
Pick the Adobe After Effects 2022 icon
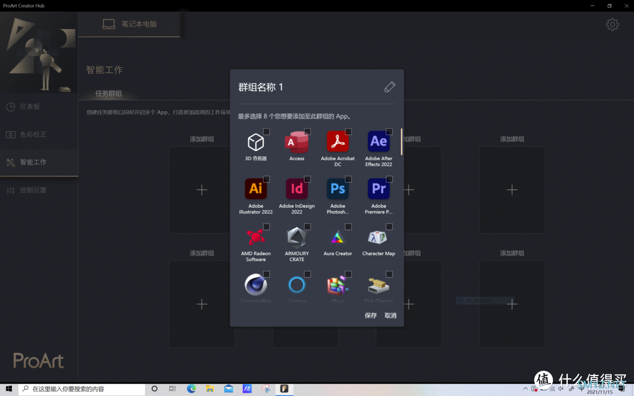(379, 141)
